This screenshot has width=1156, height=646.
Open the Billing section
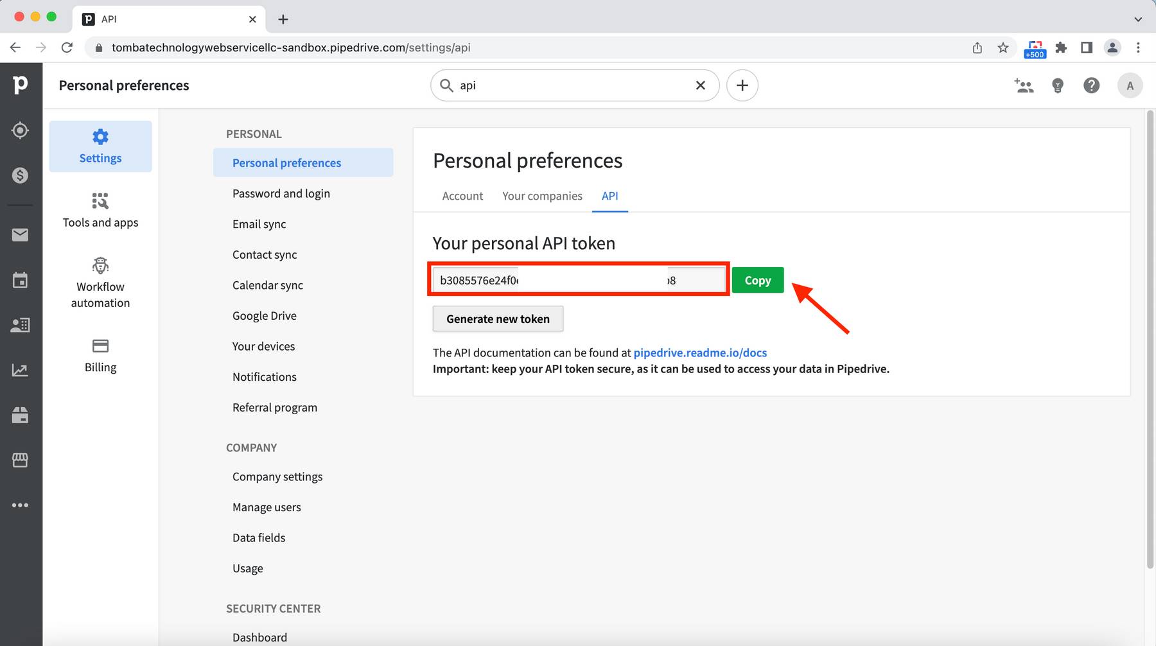click(x=100, y=356)
